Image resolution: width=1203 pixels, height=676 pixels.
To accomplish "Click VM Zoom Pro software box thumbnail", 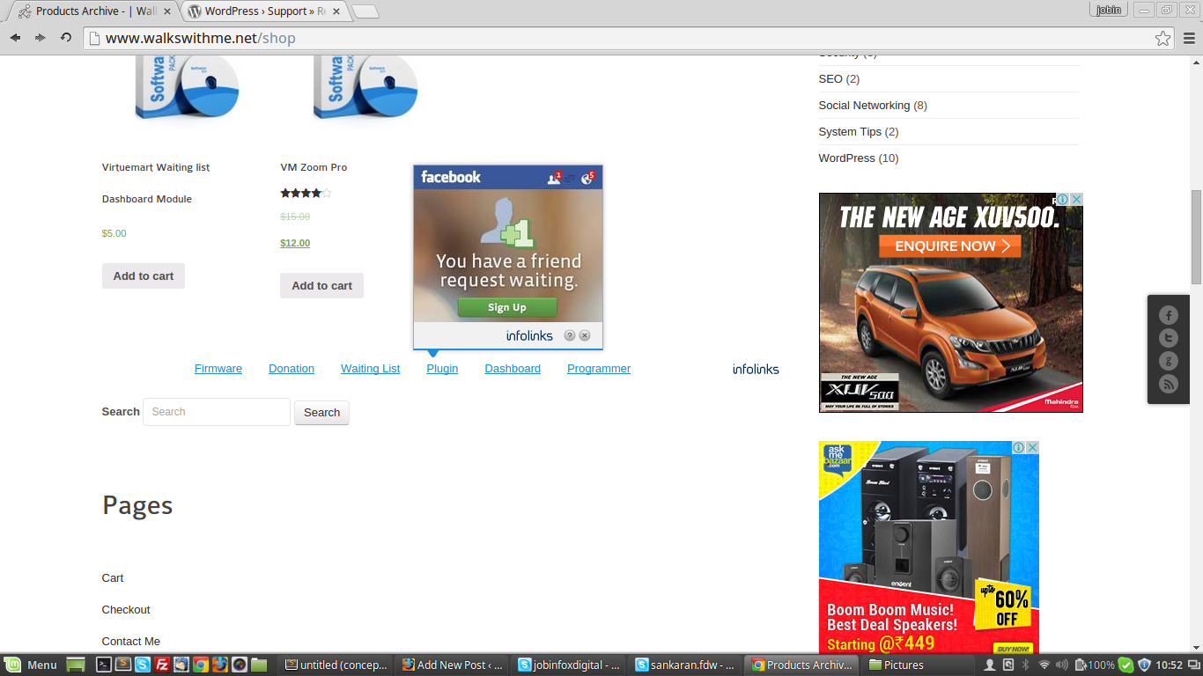I will point(365,88).
